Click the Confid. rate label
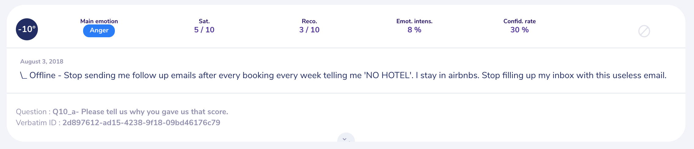Image resolution: width=694 pixels, height=149 pixels. [520, 21]
